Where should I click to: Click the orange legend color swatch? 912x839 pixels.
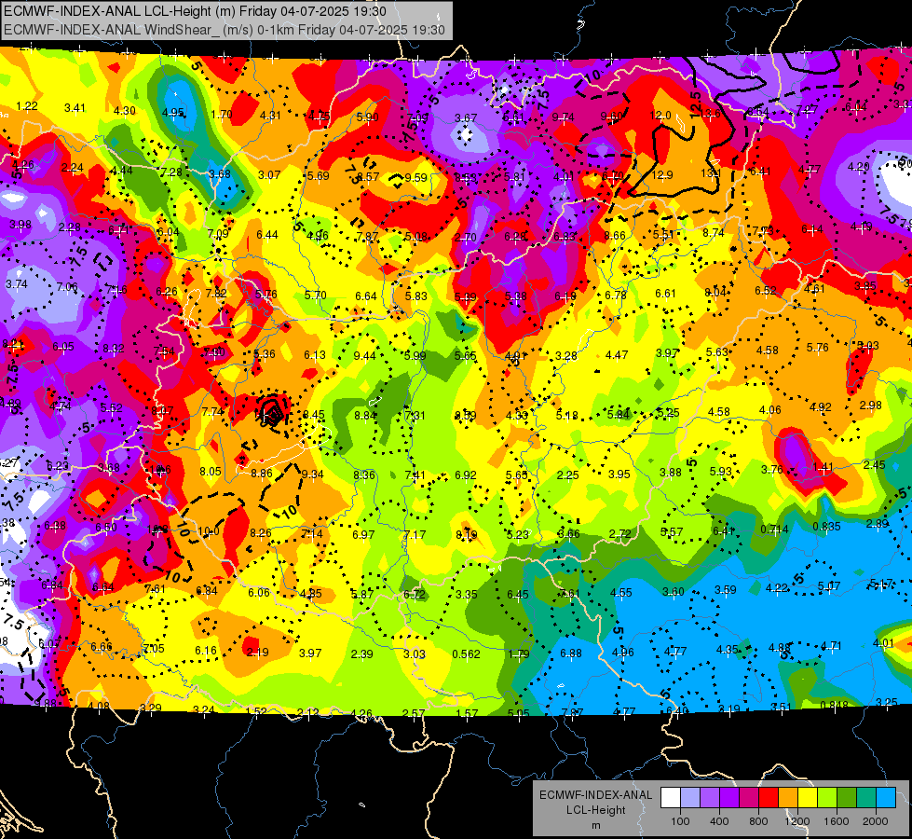tap(788, 798)
